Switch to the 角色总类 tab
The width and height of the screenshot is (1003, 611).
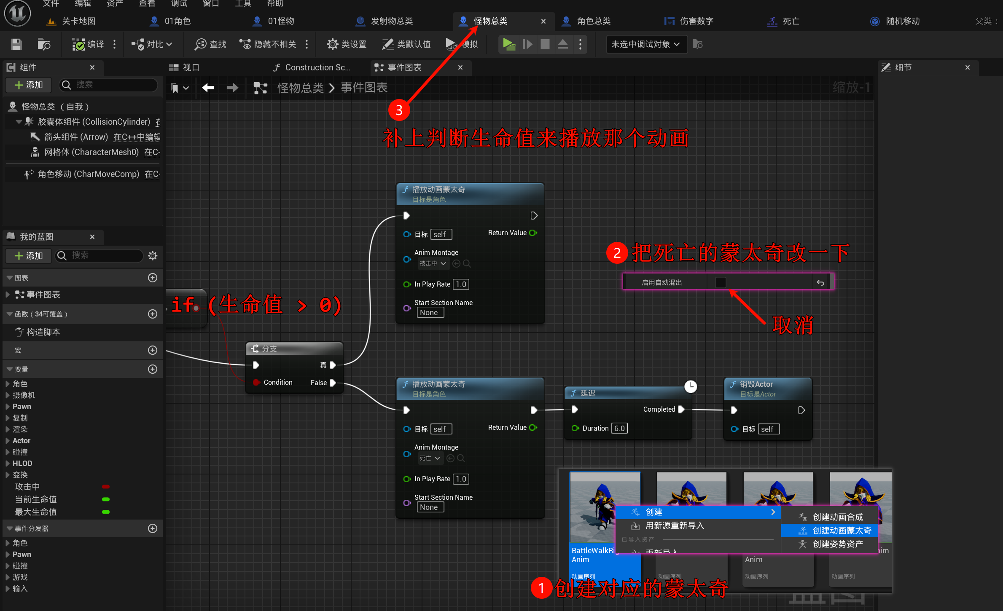(x=593, y=21)
